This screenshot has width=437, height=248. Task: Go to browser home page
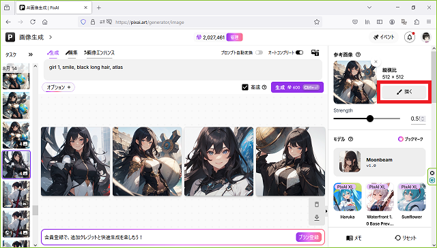click(x=44, y=22)
